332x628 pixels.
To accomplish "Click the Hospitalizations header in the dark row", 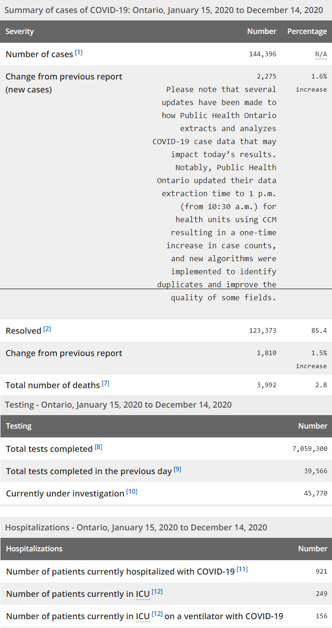I will [34, 549].
